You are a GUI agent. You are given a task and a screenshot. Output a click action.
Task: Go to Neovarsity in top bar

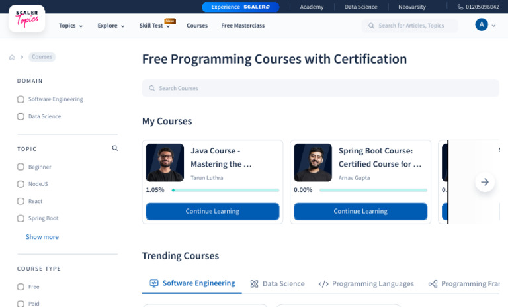click(x=412, y=7)
